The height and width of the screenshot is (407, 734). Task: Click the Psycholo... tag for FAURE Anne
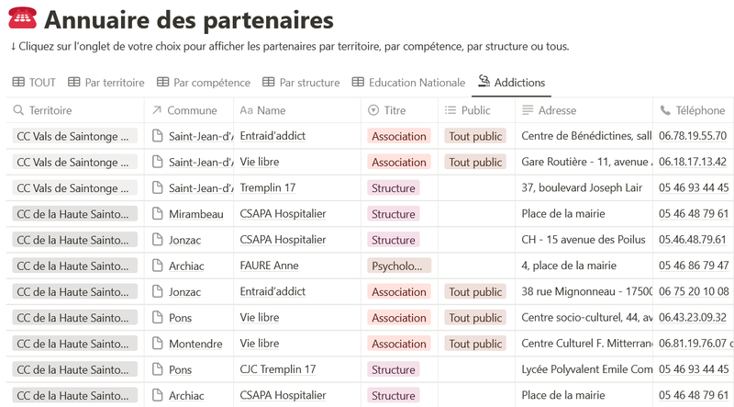tap(399, 266)
